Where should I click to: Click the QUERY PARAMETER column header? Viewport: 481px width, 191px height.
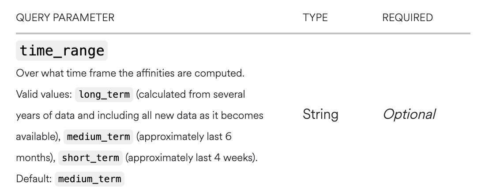point(65,18)
